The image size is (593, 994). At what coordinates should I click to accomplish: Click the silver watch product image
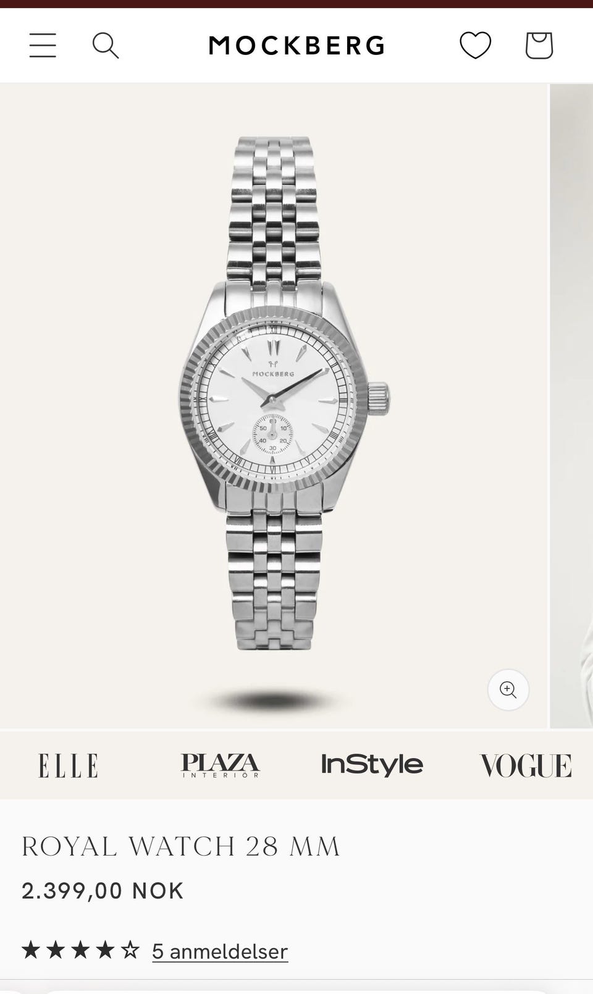click(x=284, y=393)
